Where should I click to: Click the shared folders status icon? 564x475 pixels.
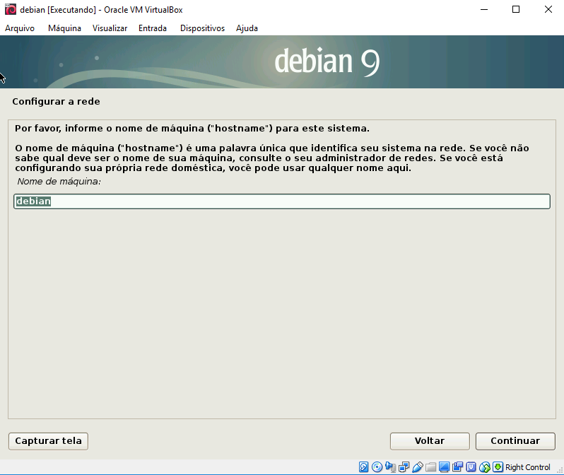(430, 467)
